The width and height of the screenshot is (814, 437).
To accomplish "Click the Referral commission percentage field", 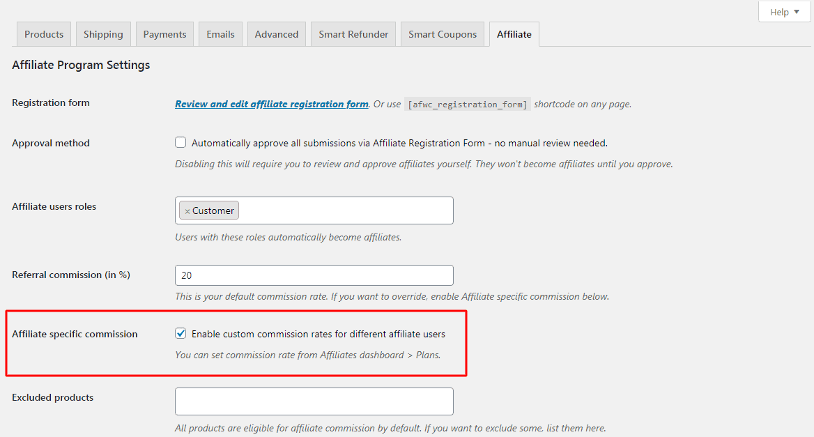I will point(314,275).
